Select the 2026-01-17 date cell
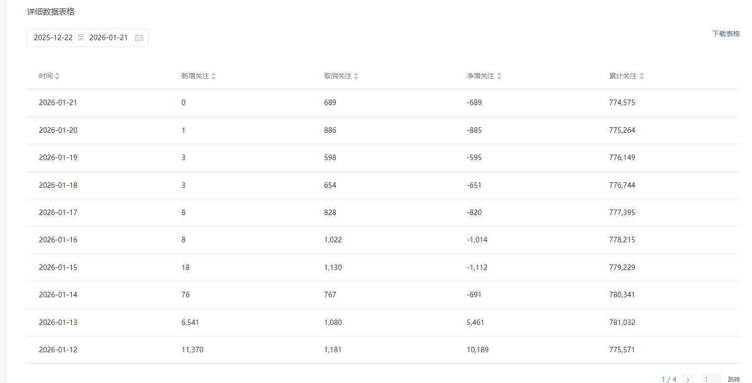This screenshot has height=383, width=752. [58, 213]
